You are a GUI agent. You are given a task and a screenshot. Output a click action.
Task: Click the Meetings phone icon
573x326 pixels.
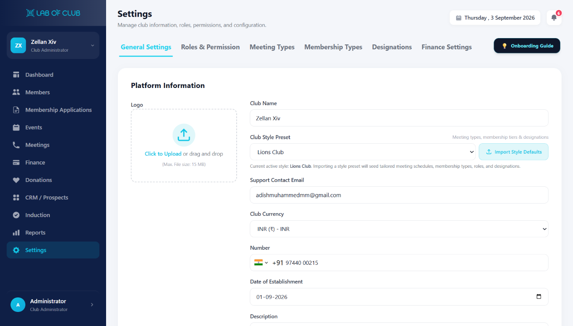[16, 145]
